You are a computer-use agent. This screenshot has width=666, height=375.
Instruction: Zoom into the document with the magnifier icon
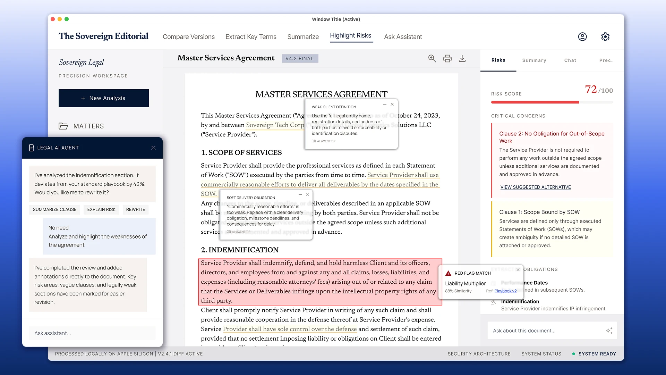pos(432,58)
